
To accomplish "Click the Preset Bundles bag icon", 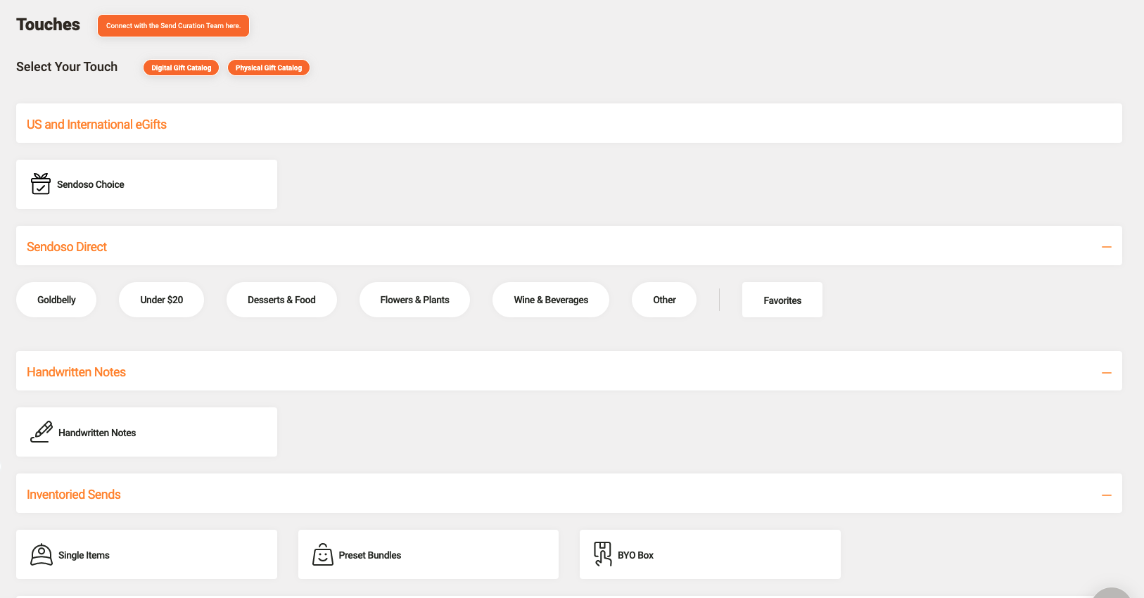I will tap(322, 554).
